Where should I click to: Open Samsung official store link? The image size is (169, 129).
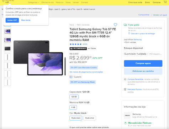pyautogui.click(x=138, y=39)
